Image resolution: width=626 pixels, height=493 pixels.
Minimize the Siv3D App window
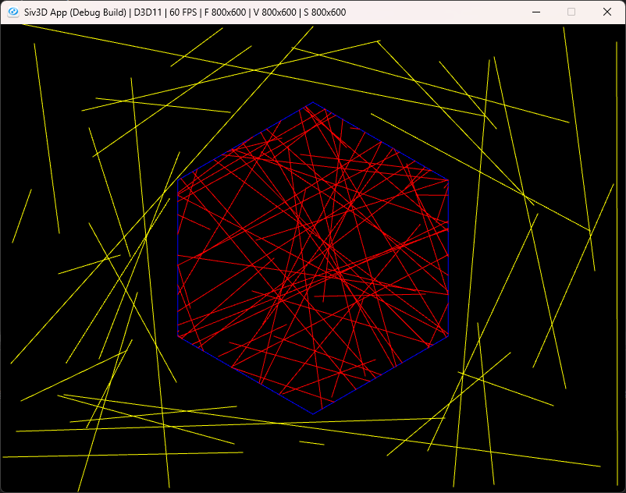coord(536,12)
